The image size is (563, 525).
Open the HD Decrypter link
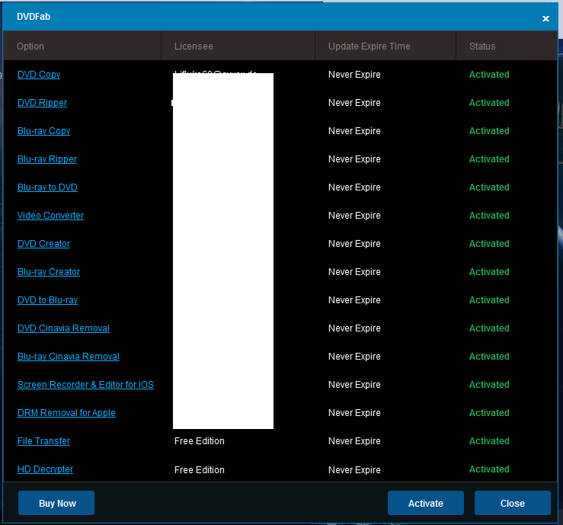click(x=45, y=469)
